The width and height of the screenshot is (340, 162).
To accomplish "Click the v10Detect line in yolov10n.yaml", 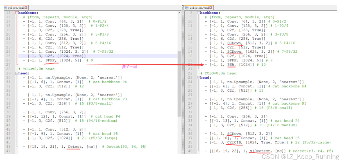I will [x=269, y=151].
